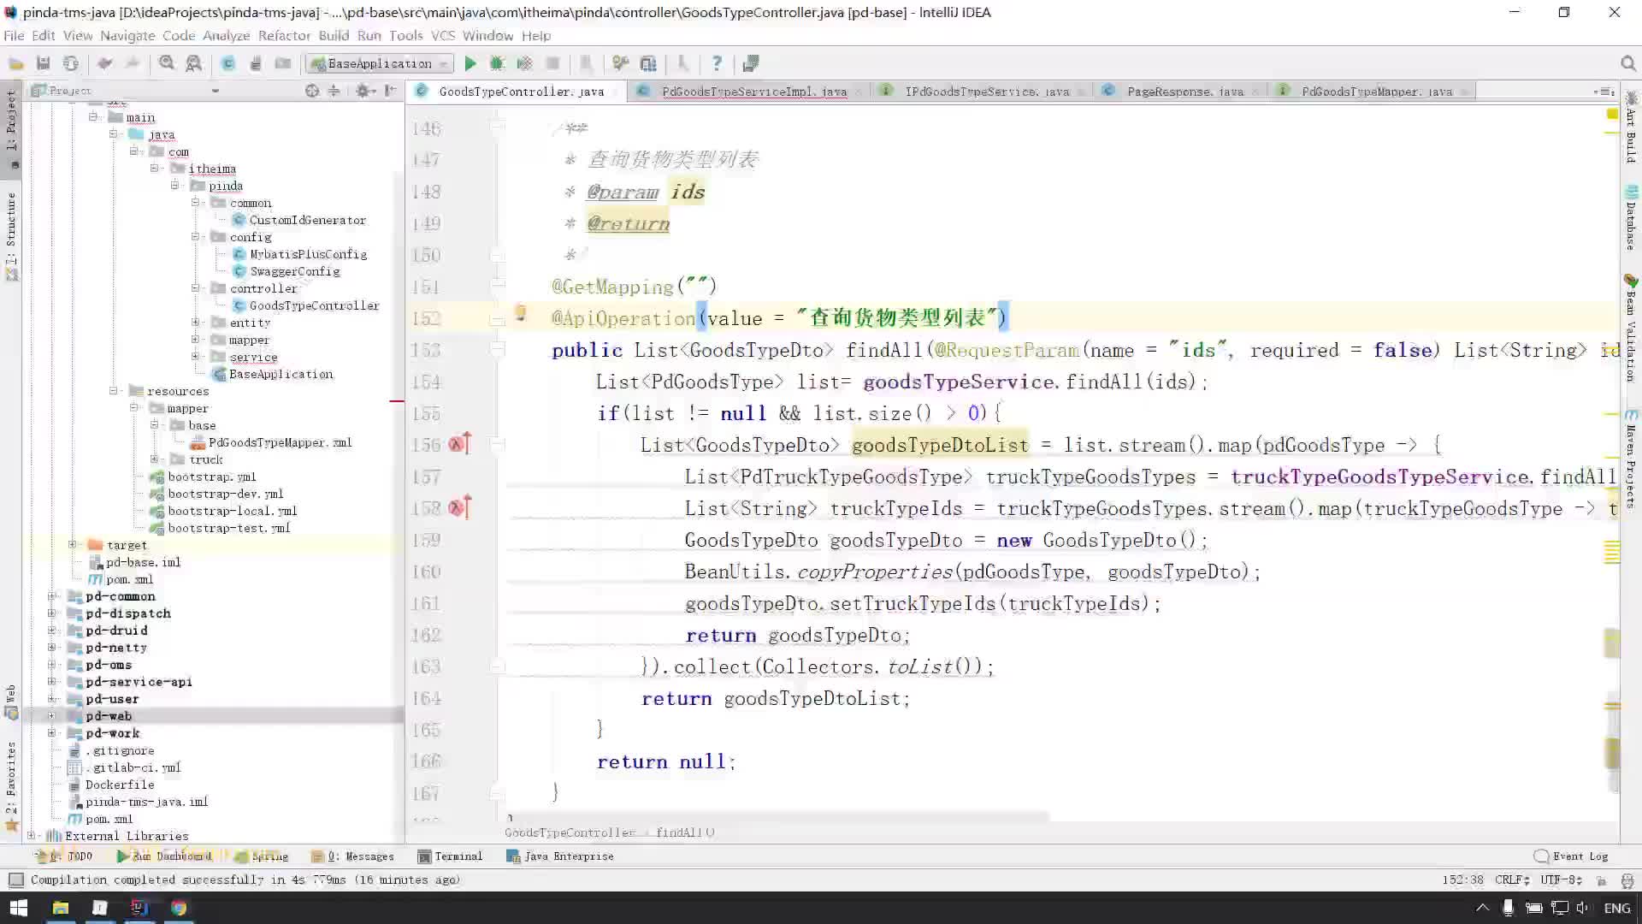Click the Help question mark icon

(x=717, y=63)
